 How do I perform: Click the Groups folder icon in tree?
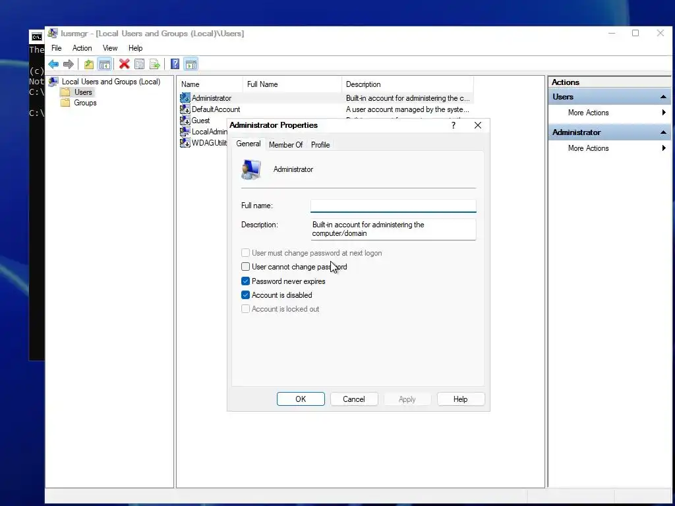pyautogui.click(x=65, y=103)
